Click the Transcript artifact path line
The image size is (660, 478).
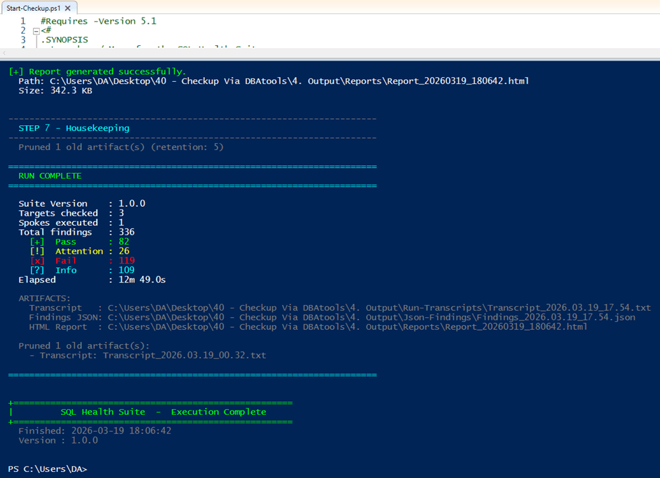340,308
